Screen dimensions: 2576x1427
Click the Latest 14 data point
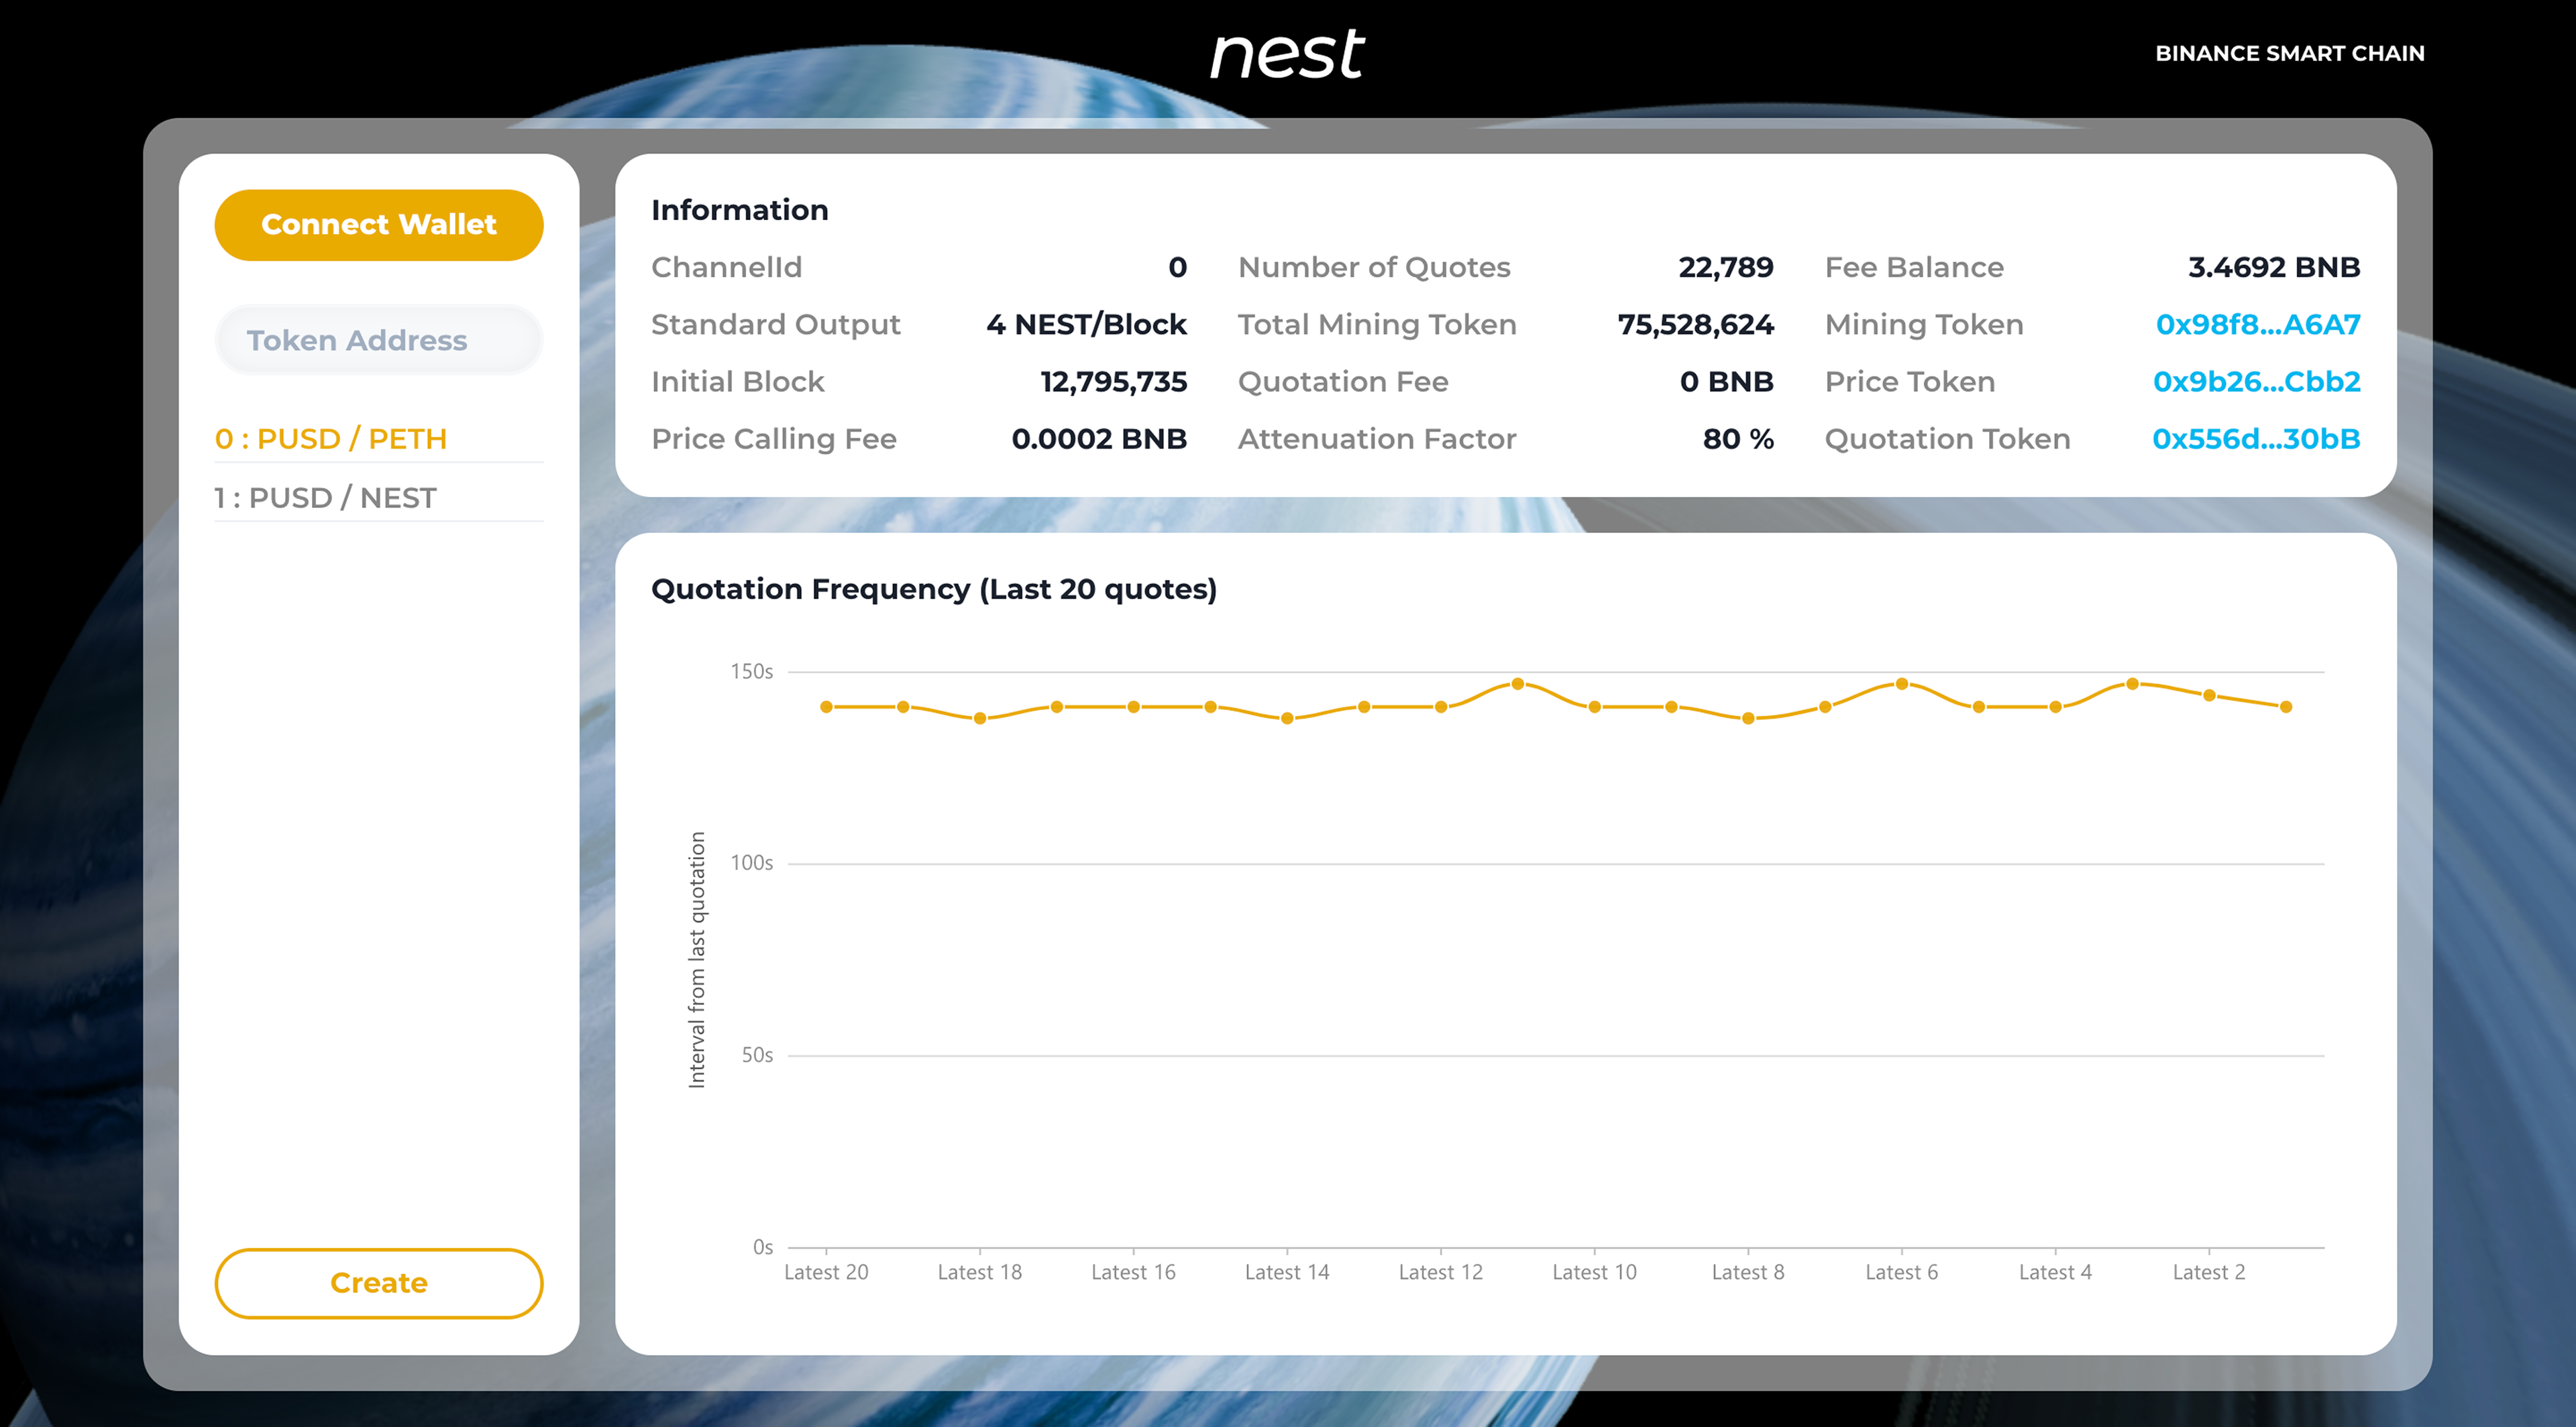pos(1287,718)
